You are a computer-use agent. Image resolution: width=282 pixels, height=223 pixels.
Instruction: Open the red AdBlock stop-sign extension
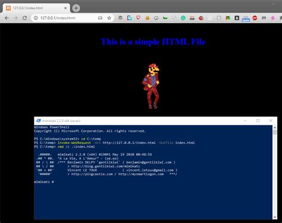(255, 18)
